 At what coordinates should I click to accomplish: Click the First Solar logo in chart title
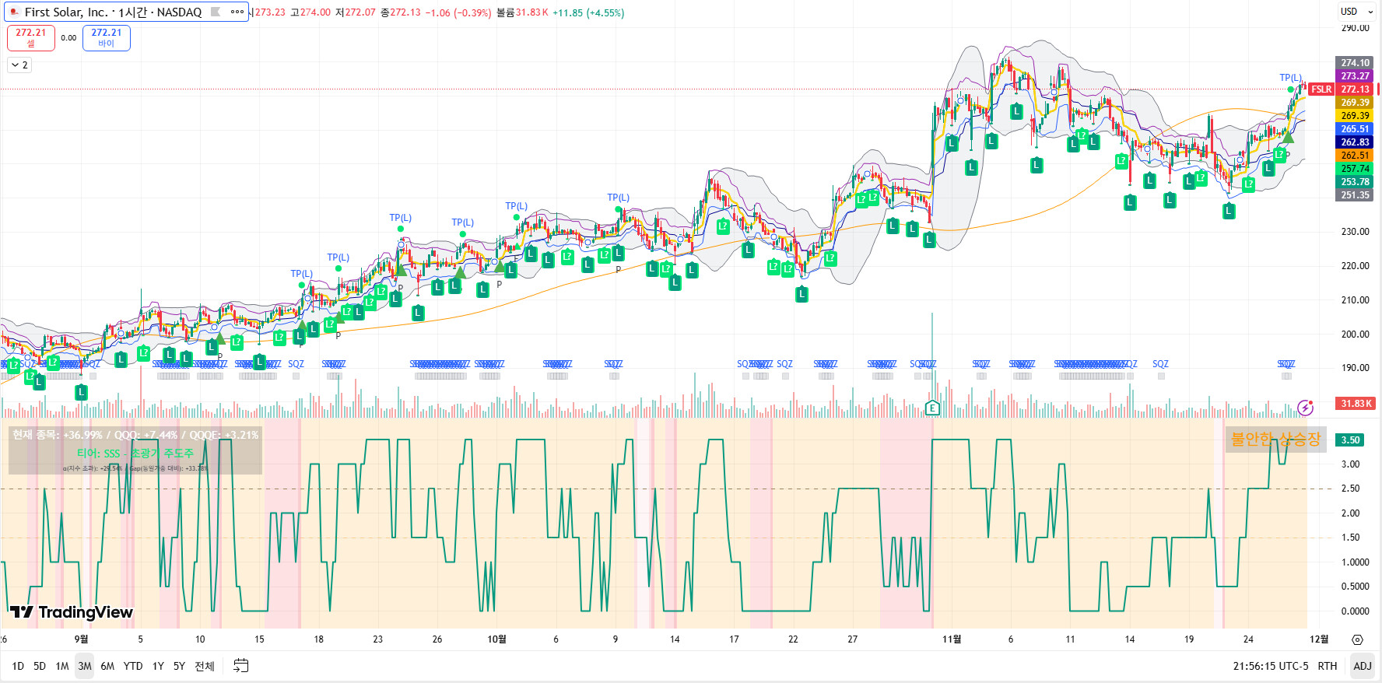[x=14, y=12]
